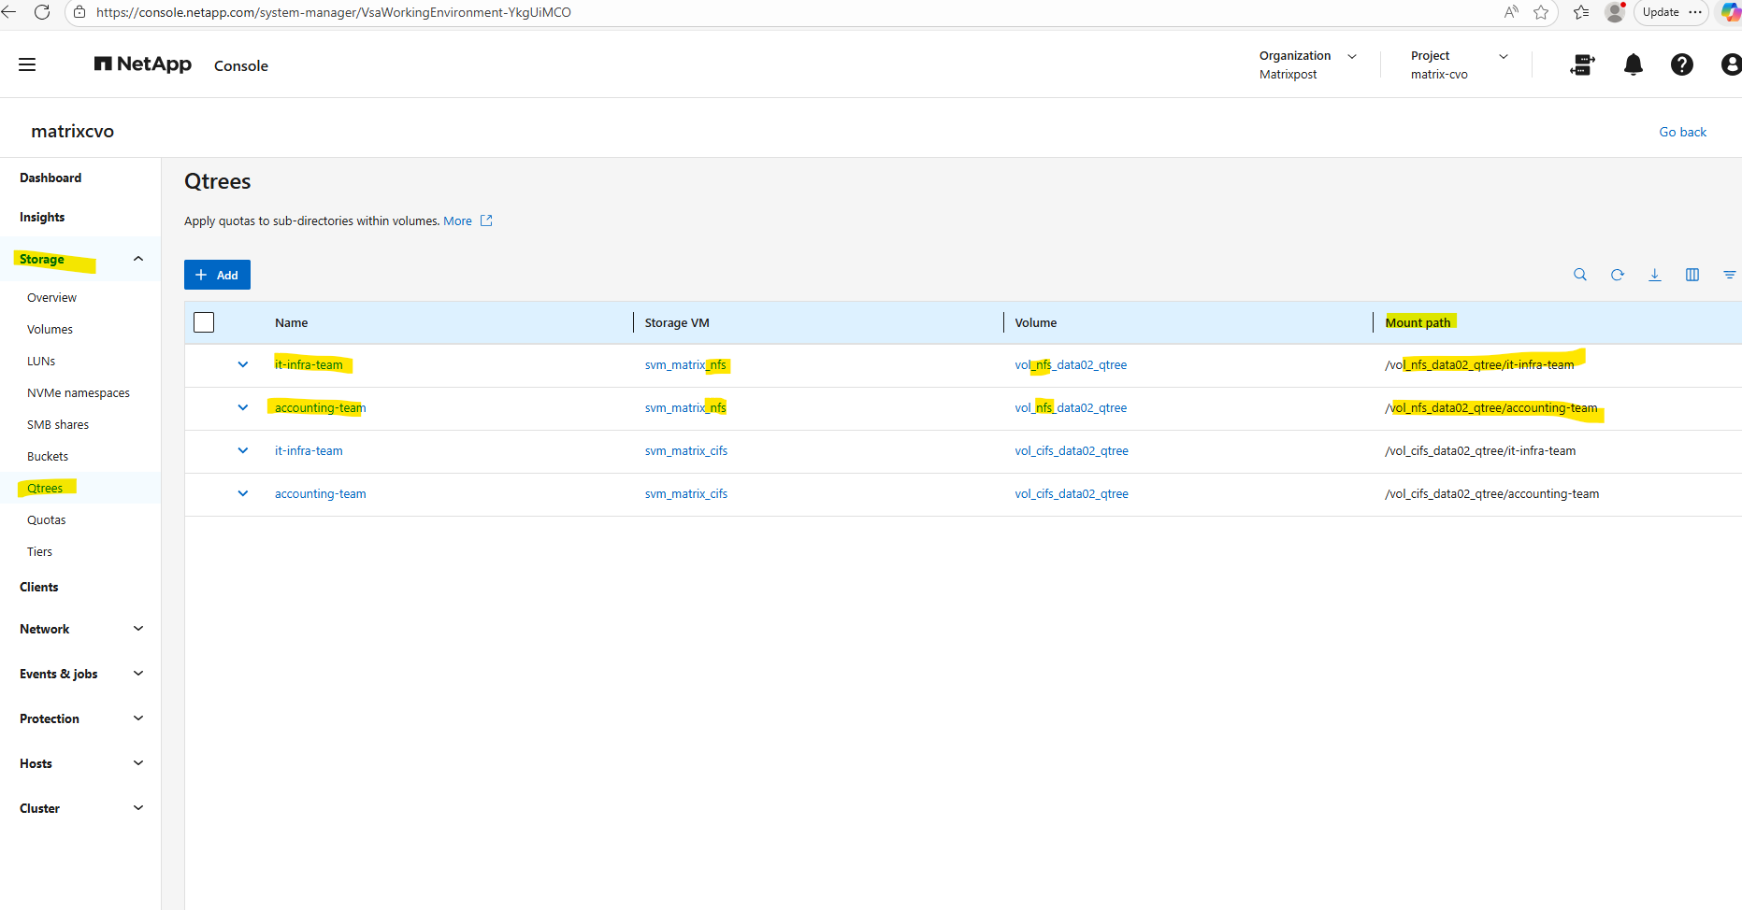Image resolution: width=1742 pixels, height=910 pixels.
Task: Open the hamburger navigation menu
Action: (27, 64)
